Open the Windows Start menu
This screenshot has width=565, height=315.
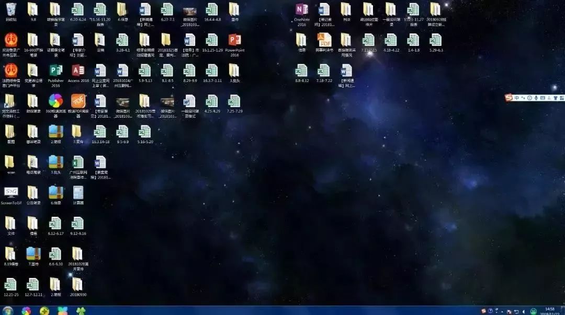(8, 311)
